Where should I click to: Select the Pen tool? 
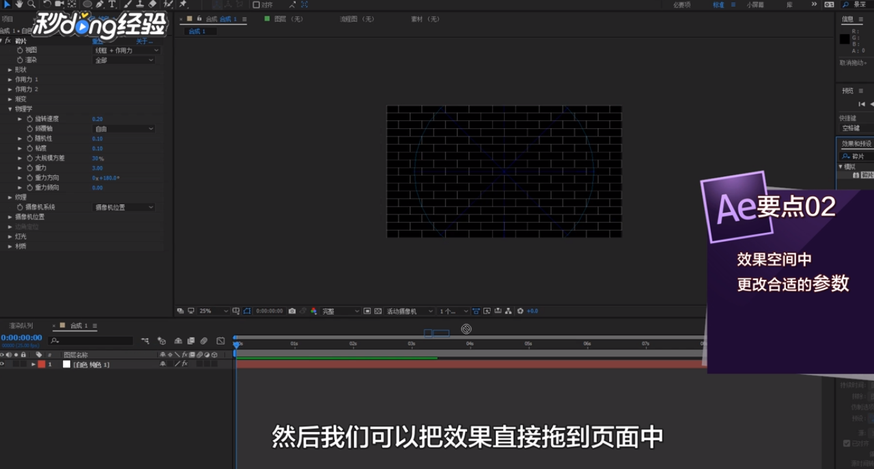click(x=100, y=4)
